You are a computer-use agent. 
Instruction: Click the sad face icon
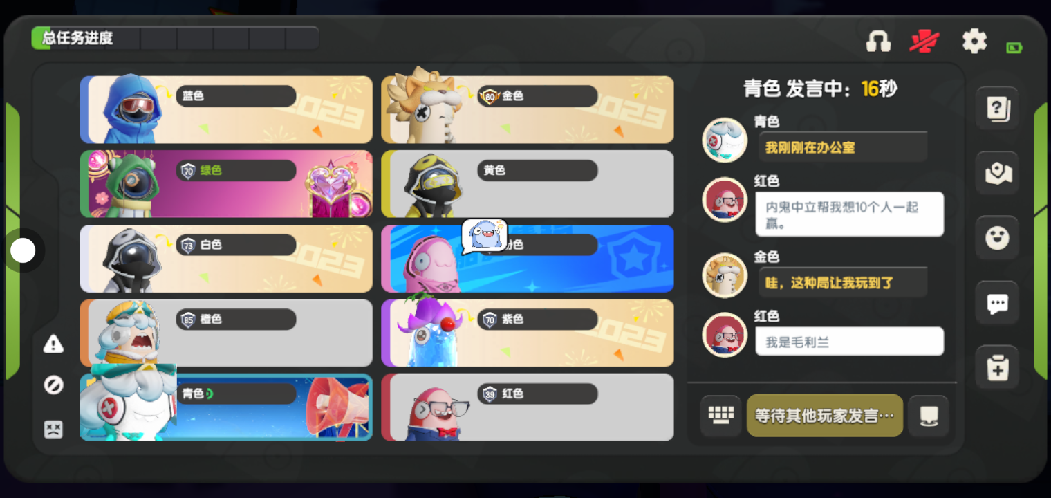53,430
